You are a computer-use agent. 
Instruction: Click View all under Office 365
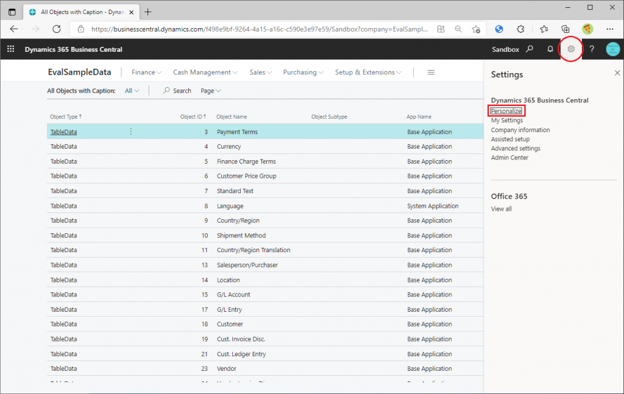pos(501,209)
